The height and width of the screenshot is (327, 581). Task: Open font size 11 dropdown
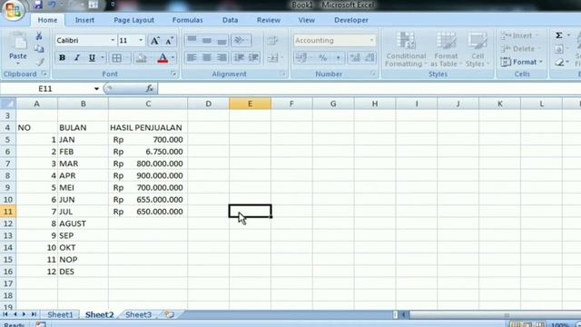(x=141, y=40)
